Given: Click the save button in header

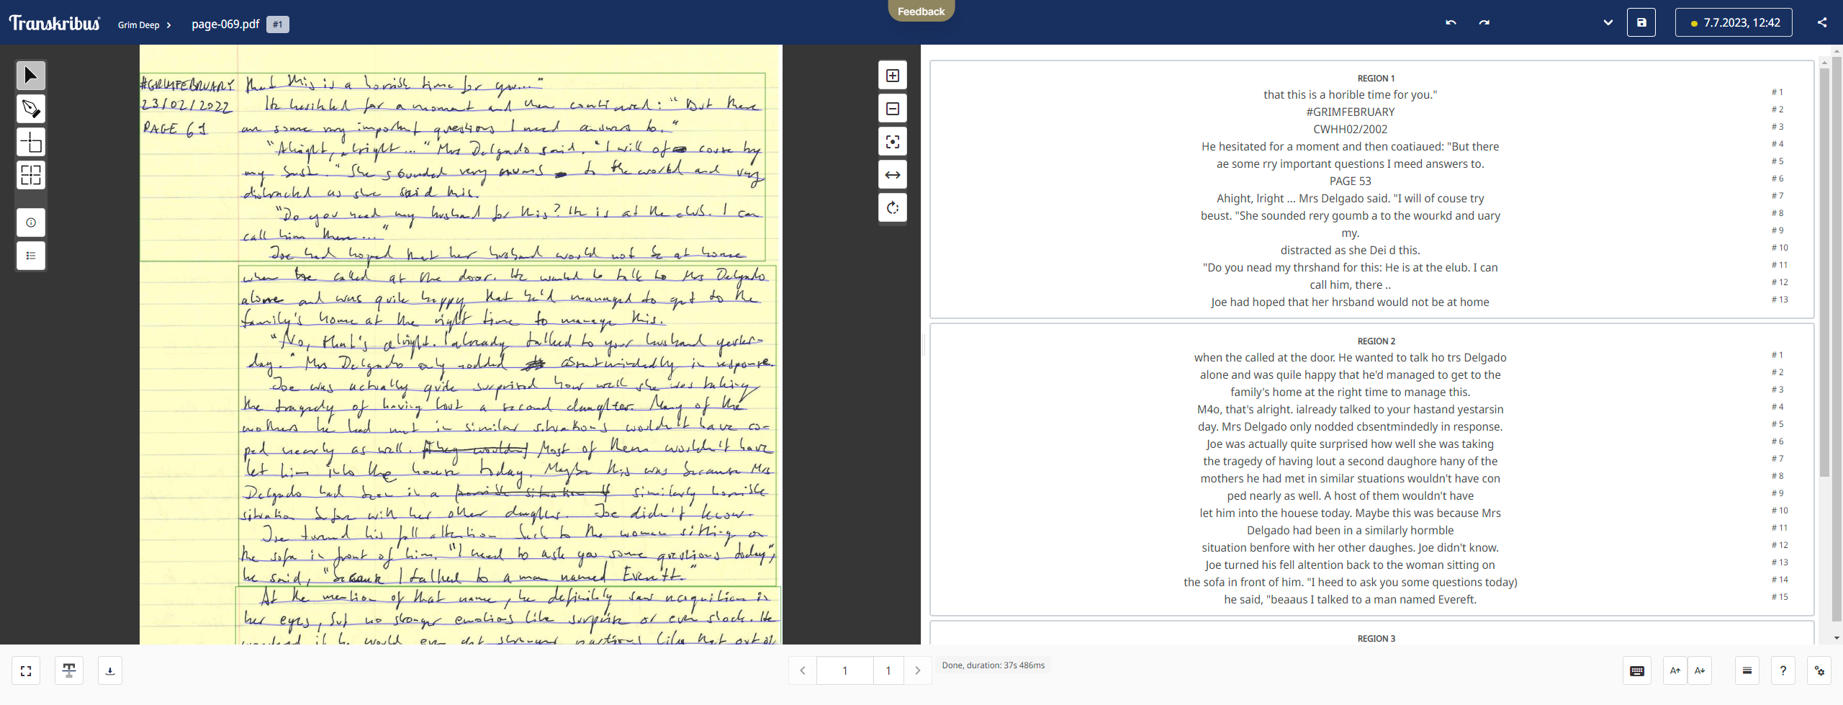Looking at the screenshot, I should pyautogui.click(x=1641, y=22).
